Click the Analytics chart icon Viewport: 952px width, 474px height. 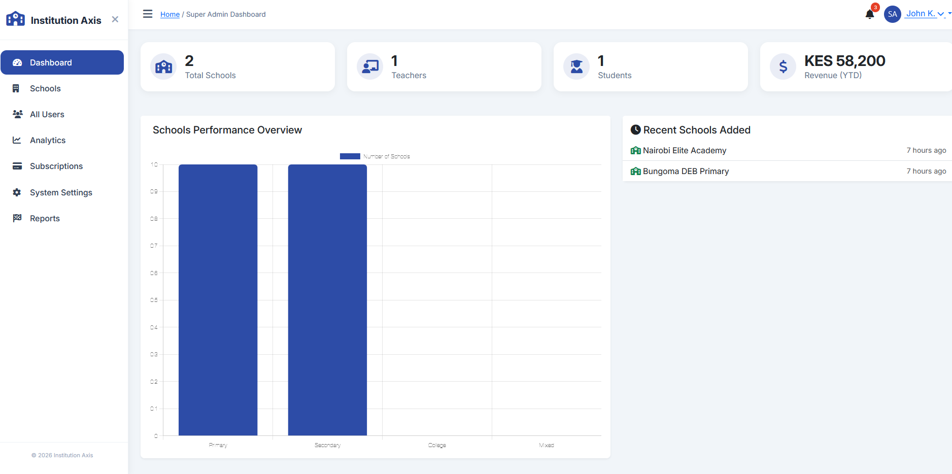click(18, 140)
